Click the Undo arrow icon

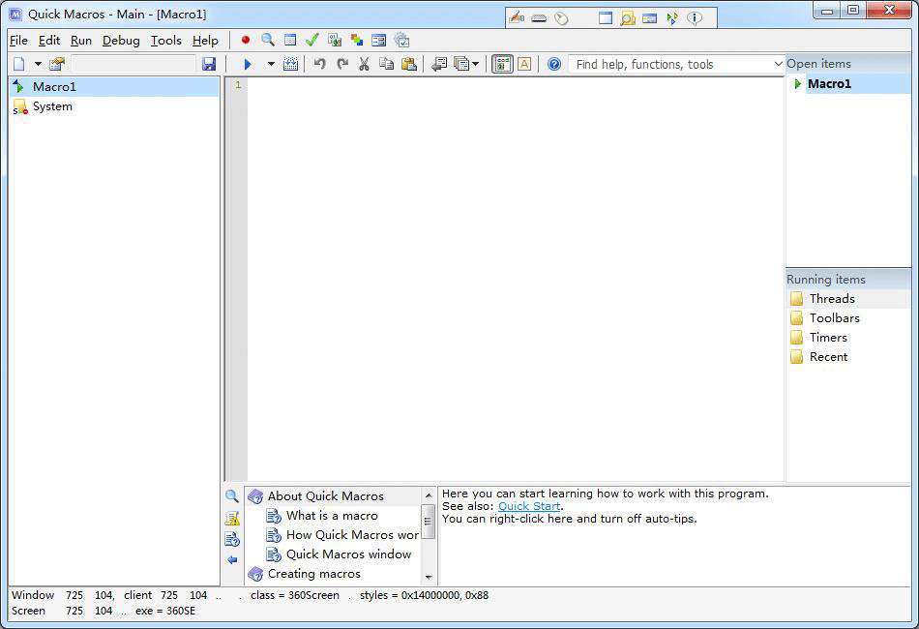coord(320,64)
